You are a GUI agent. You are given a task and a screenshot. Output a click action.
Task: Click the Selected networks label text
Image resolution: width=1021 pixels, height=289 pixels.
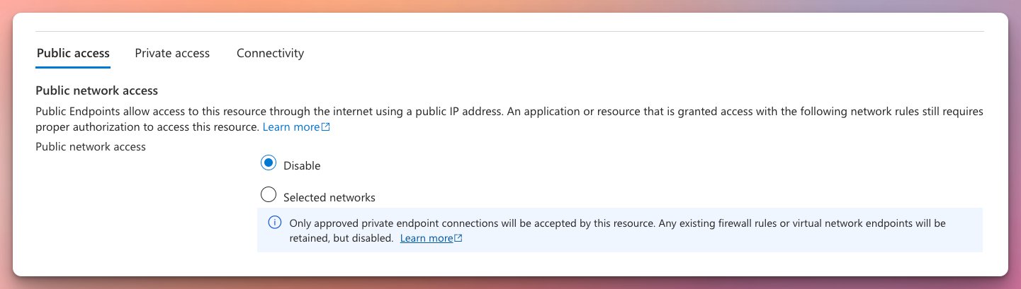[x=329, y=198]
